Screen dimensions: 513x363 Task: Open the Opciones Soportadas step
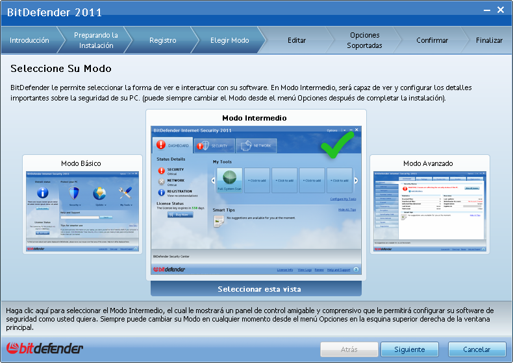click(364, 40)
